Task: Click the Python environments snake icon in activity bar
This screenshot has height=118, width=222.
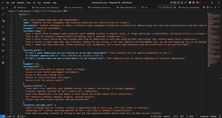Action: (x=3, y=57)
